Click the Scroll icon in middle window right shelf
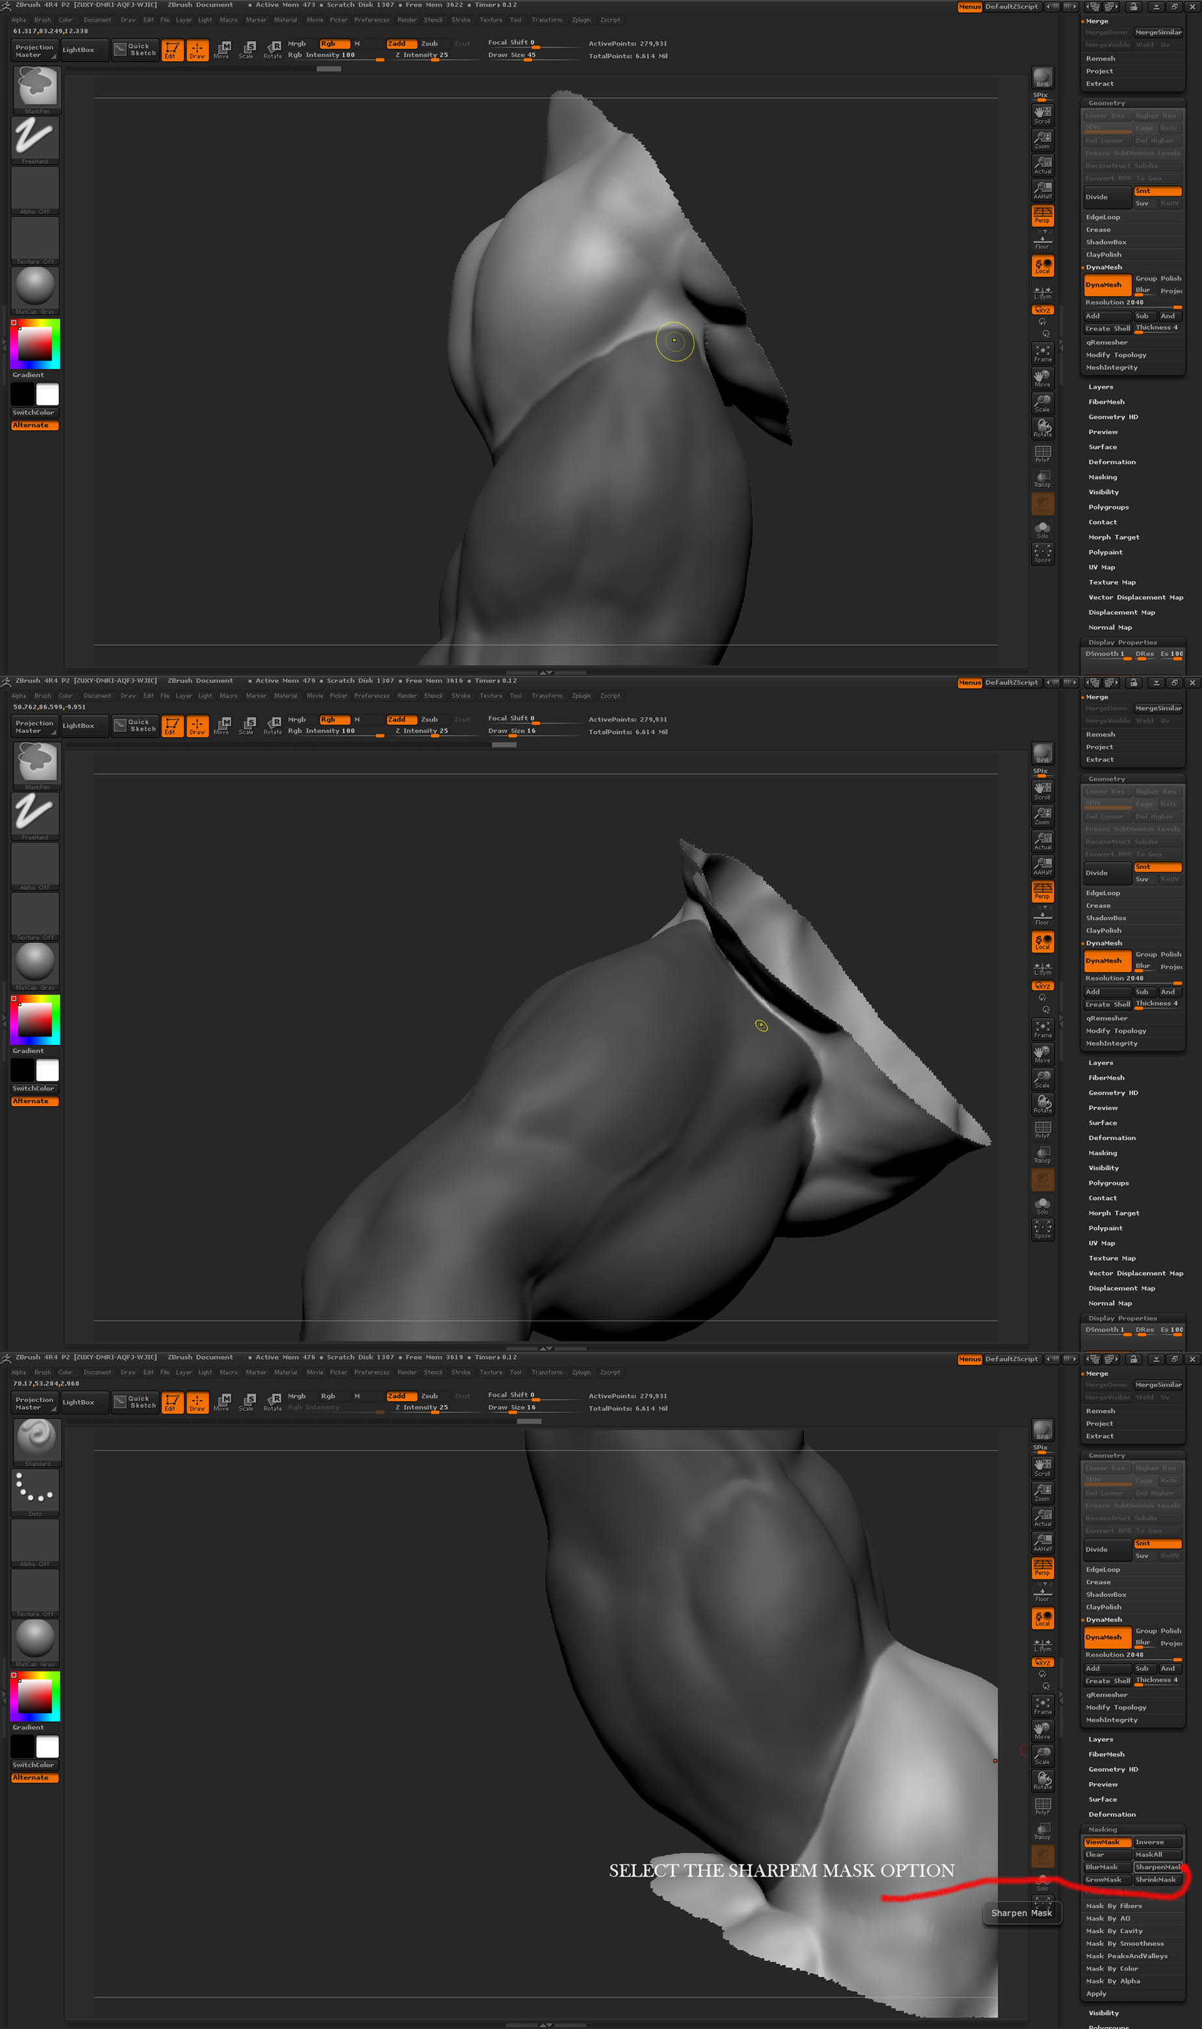This screenshot has width=1202, height=2029. 1042,790
